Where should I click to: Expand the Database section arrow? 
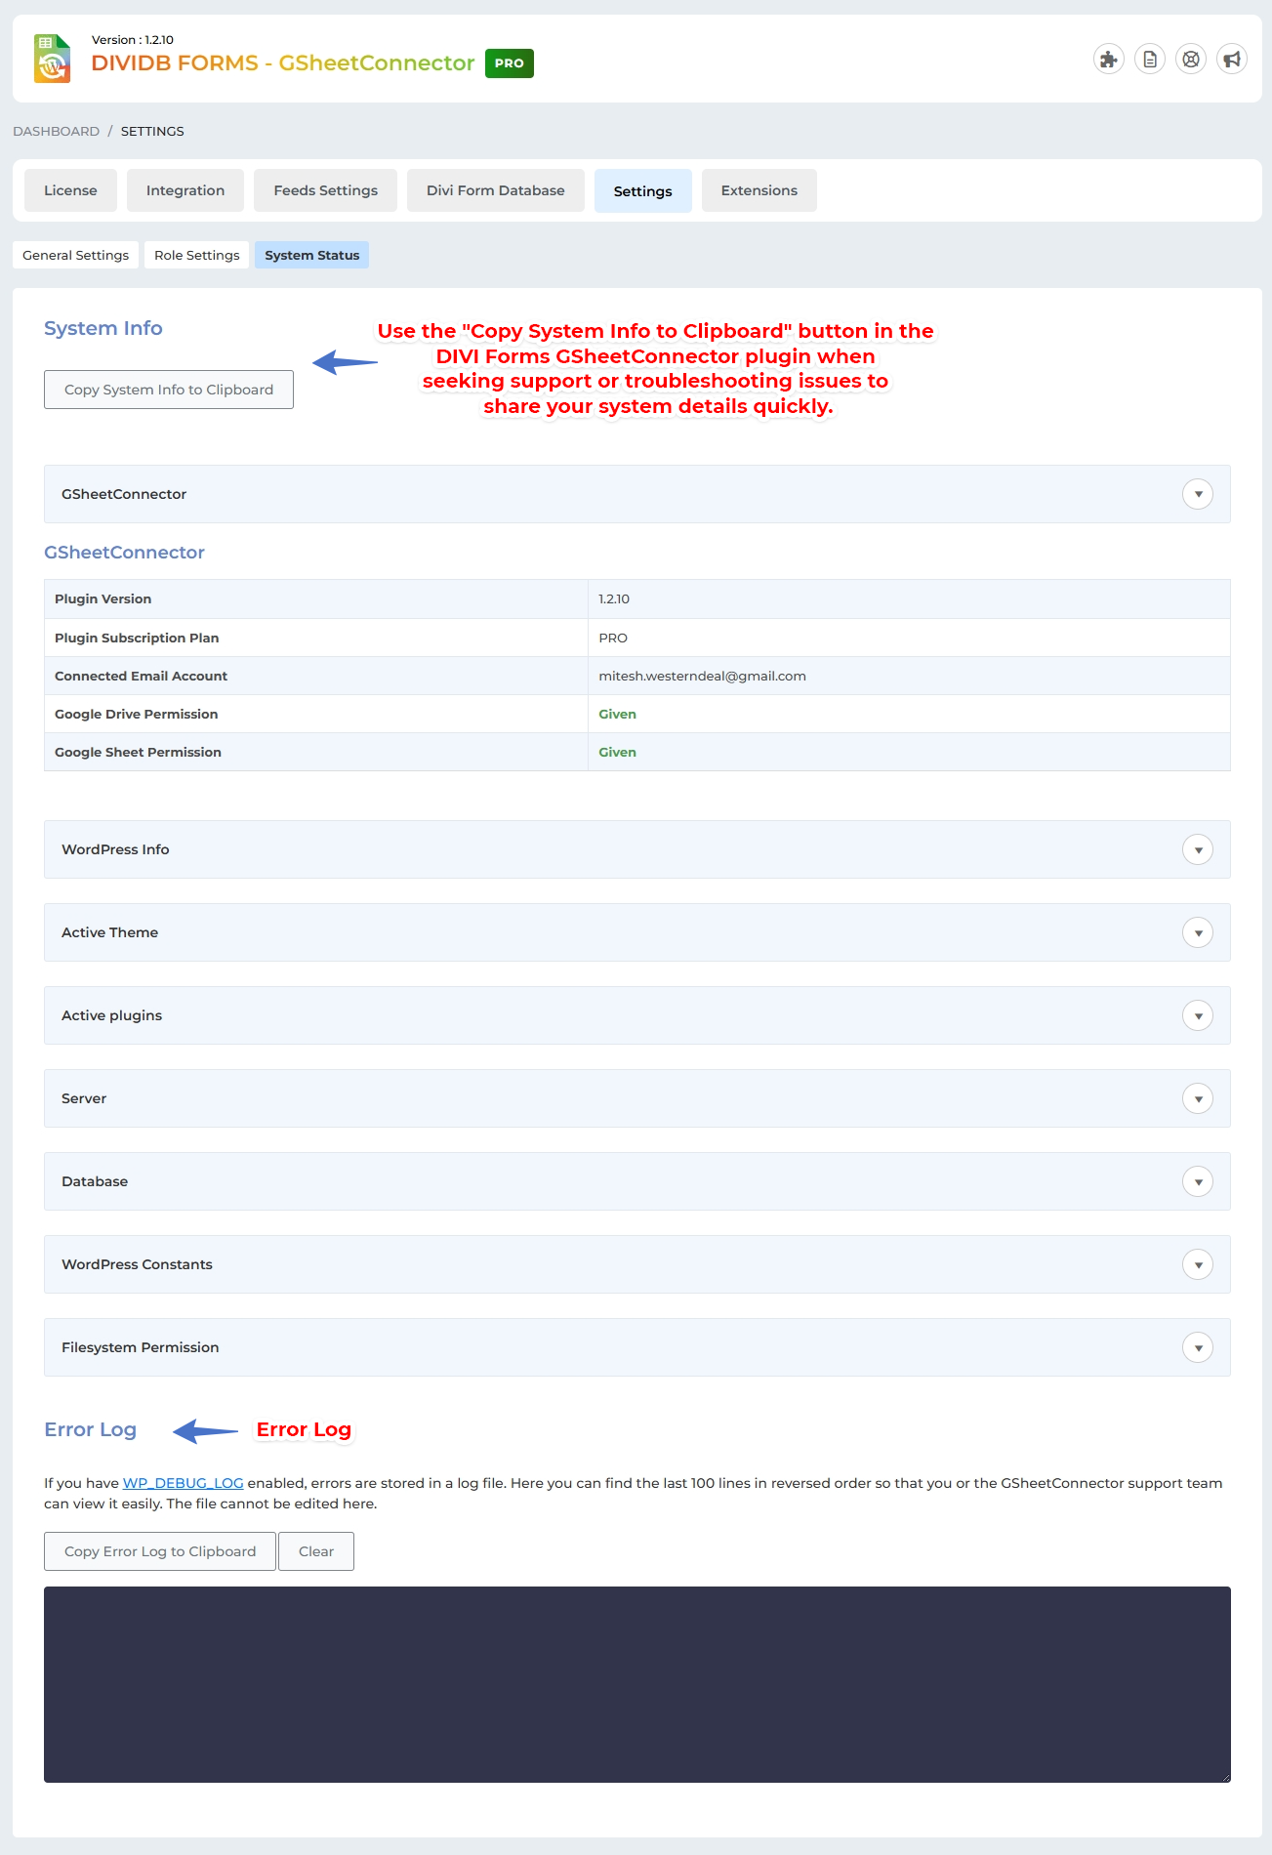[x=1198, y=1181]
